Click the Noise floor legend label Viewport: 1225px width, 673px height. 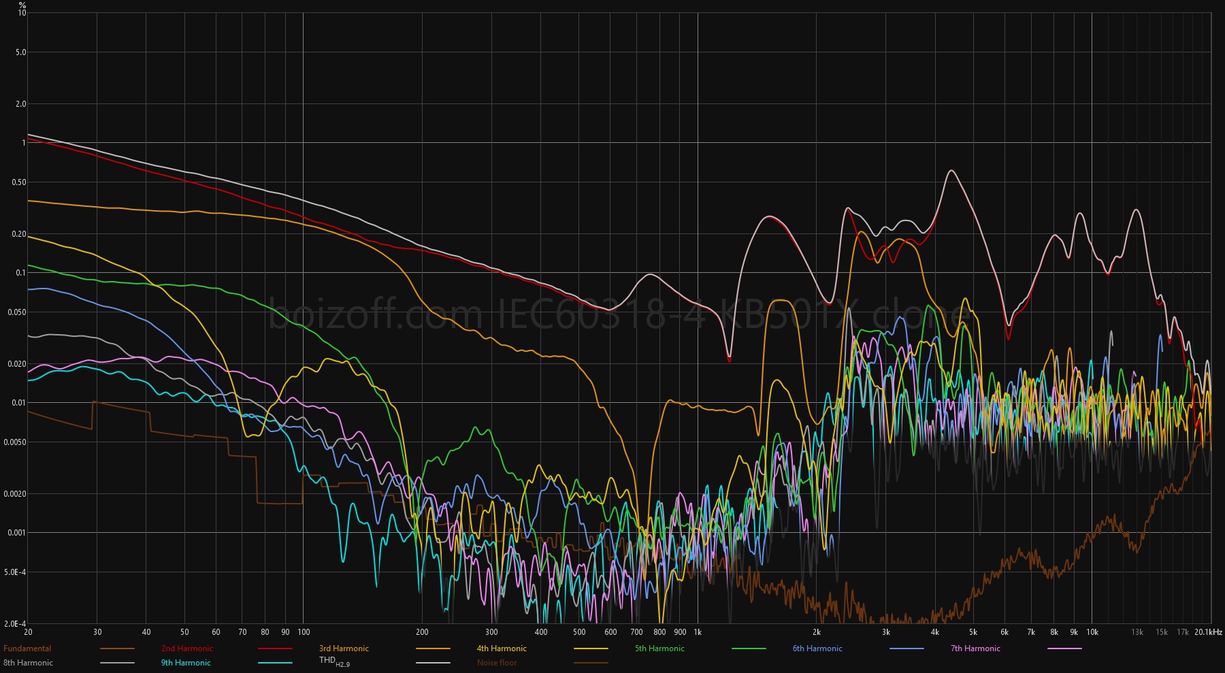[x=497, y=663]
